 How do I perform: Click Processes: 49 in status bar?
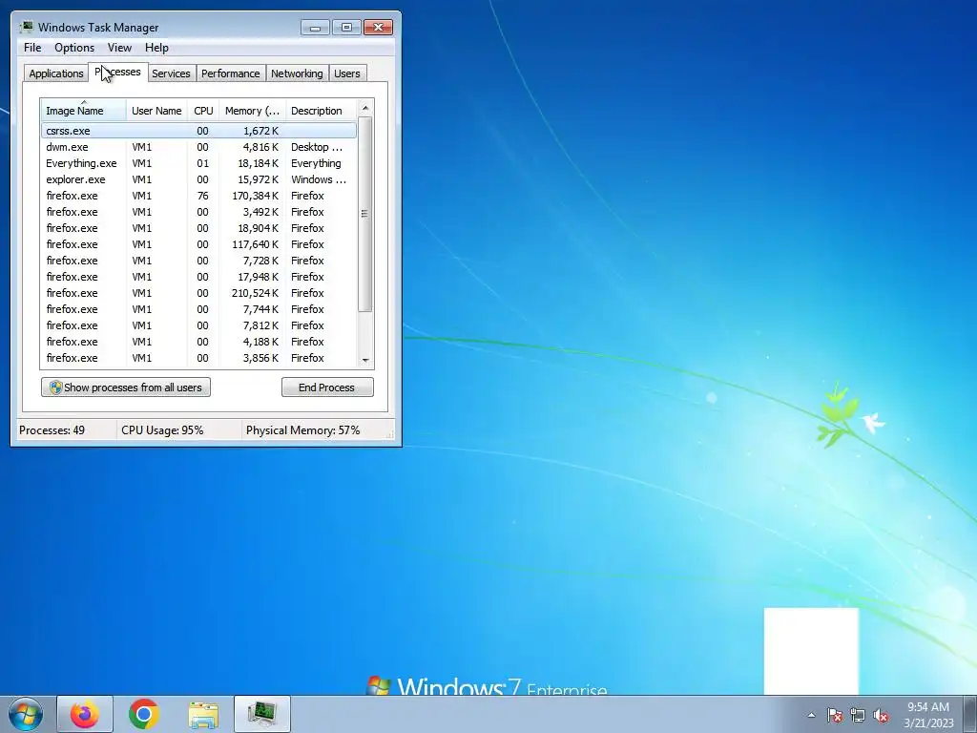click(52, 430)
